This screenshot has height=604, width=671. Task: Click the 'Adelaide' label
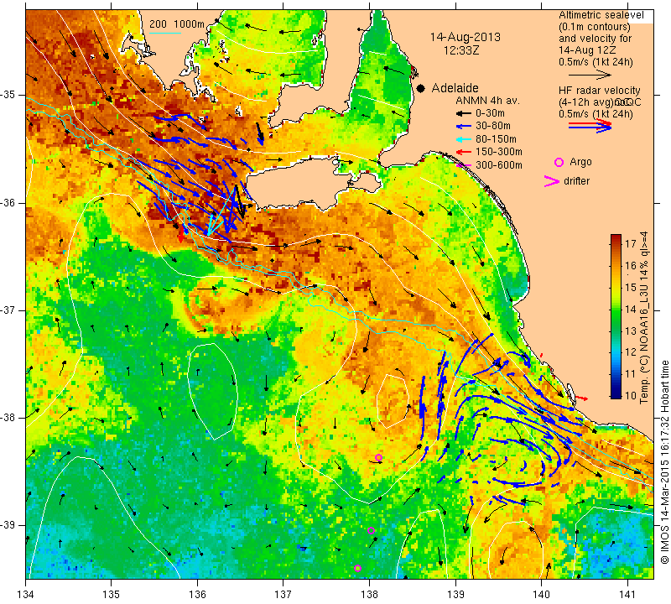pos(455,88)
